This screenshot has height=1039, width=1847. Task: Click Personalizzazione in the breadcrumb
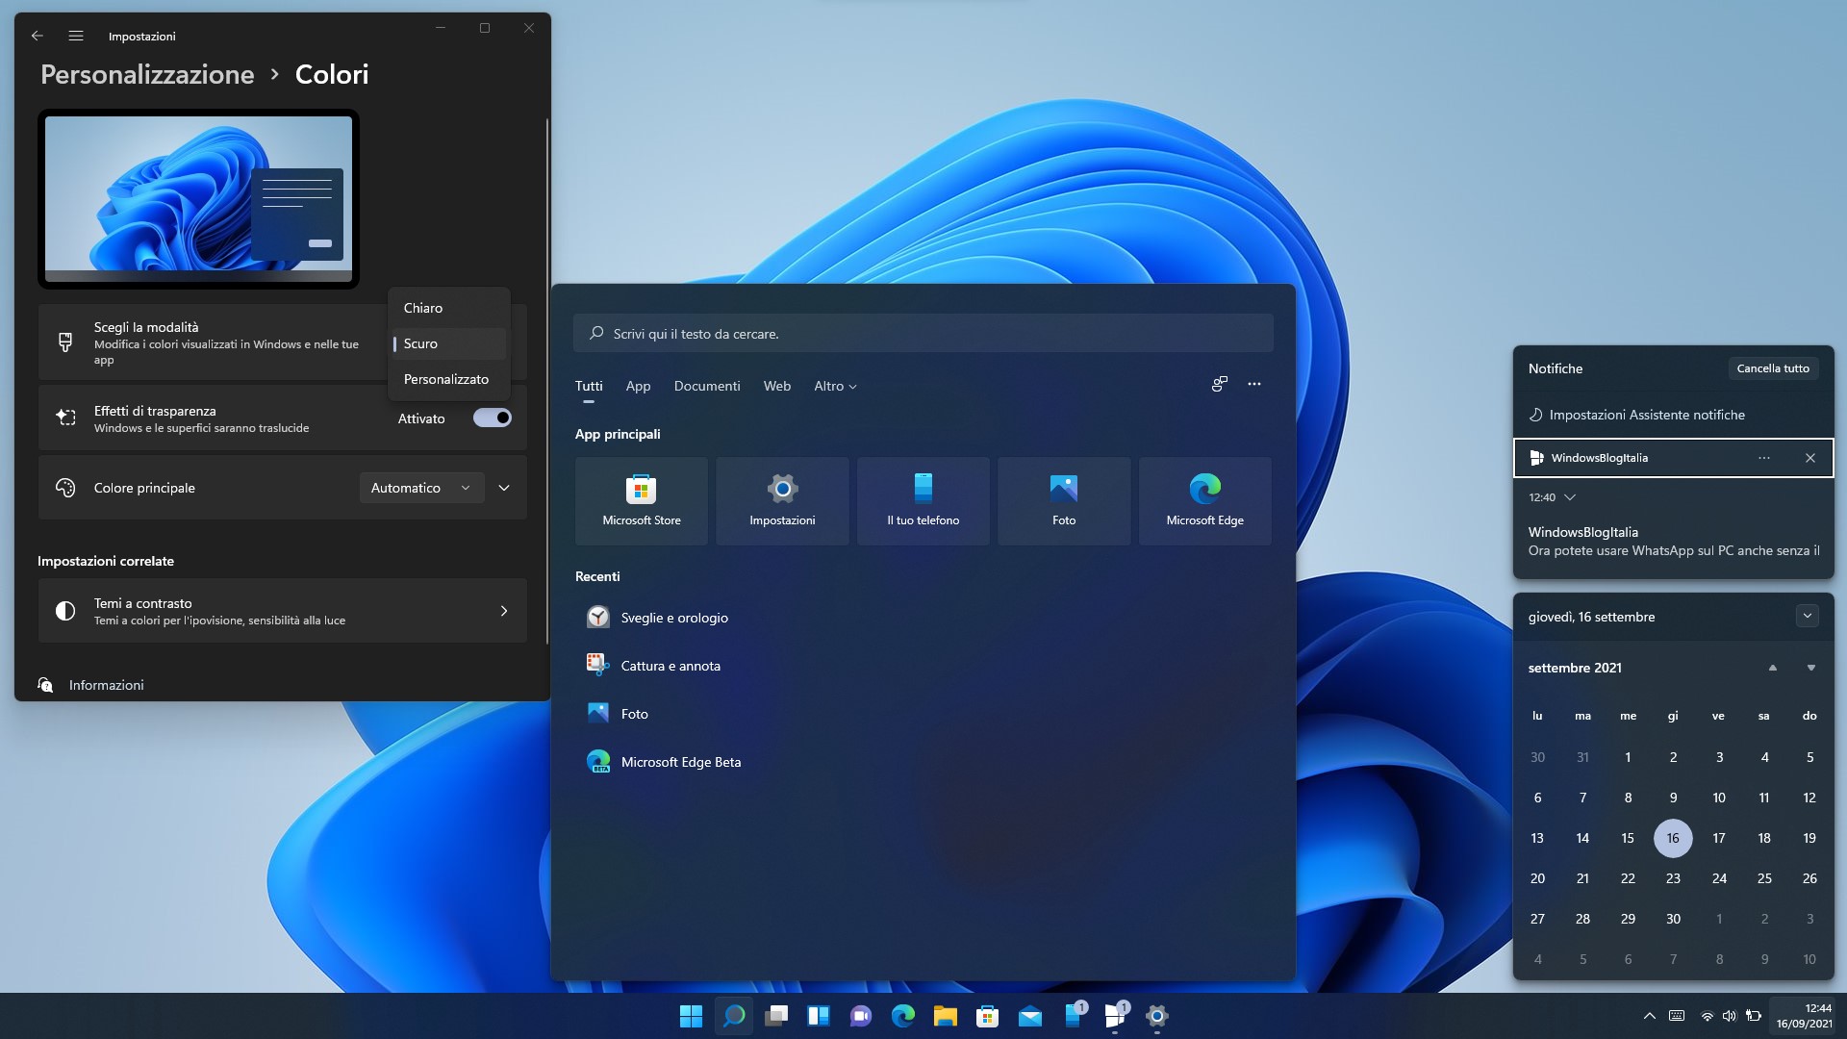point(147,74)
